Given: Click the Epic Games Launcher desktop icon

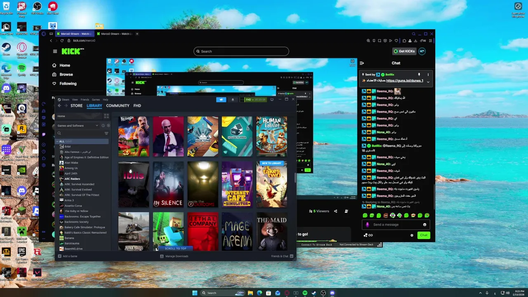Looking at the screenshot, I should pos(21,254).
